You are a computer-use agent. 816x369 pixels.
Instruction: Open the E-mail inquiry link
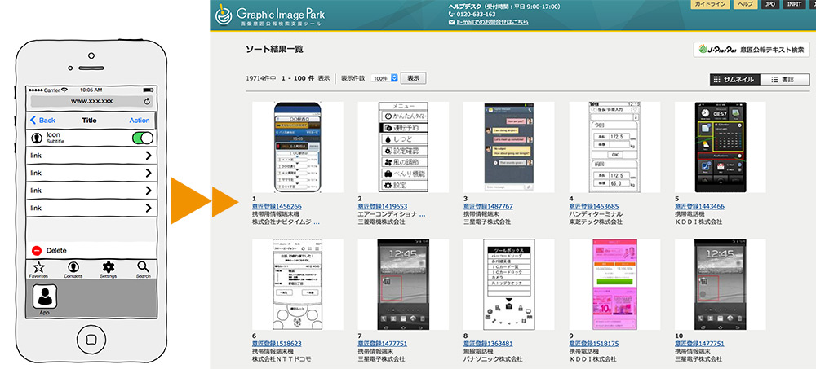point(492,22)
